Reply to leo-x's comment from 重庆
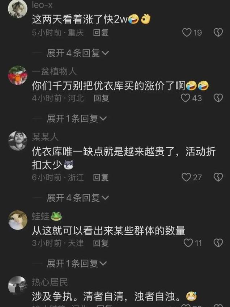Screen dimensions: 230x307 pyautogui.click(x=101, y=33)
